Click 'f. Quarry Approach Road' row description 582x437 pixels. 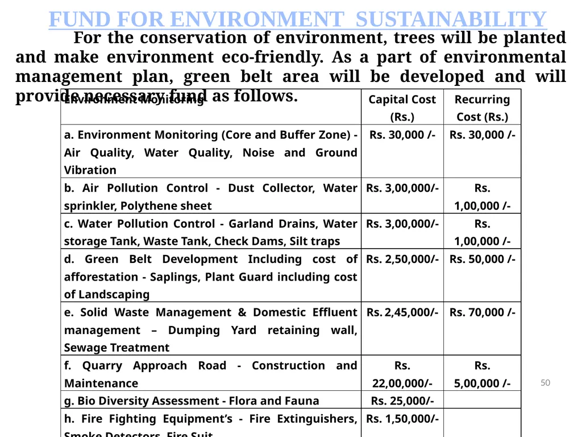[x=210, y=374]
